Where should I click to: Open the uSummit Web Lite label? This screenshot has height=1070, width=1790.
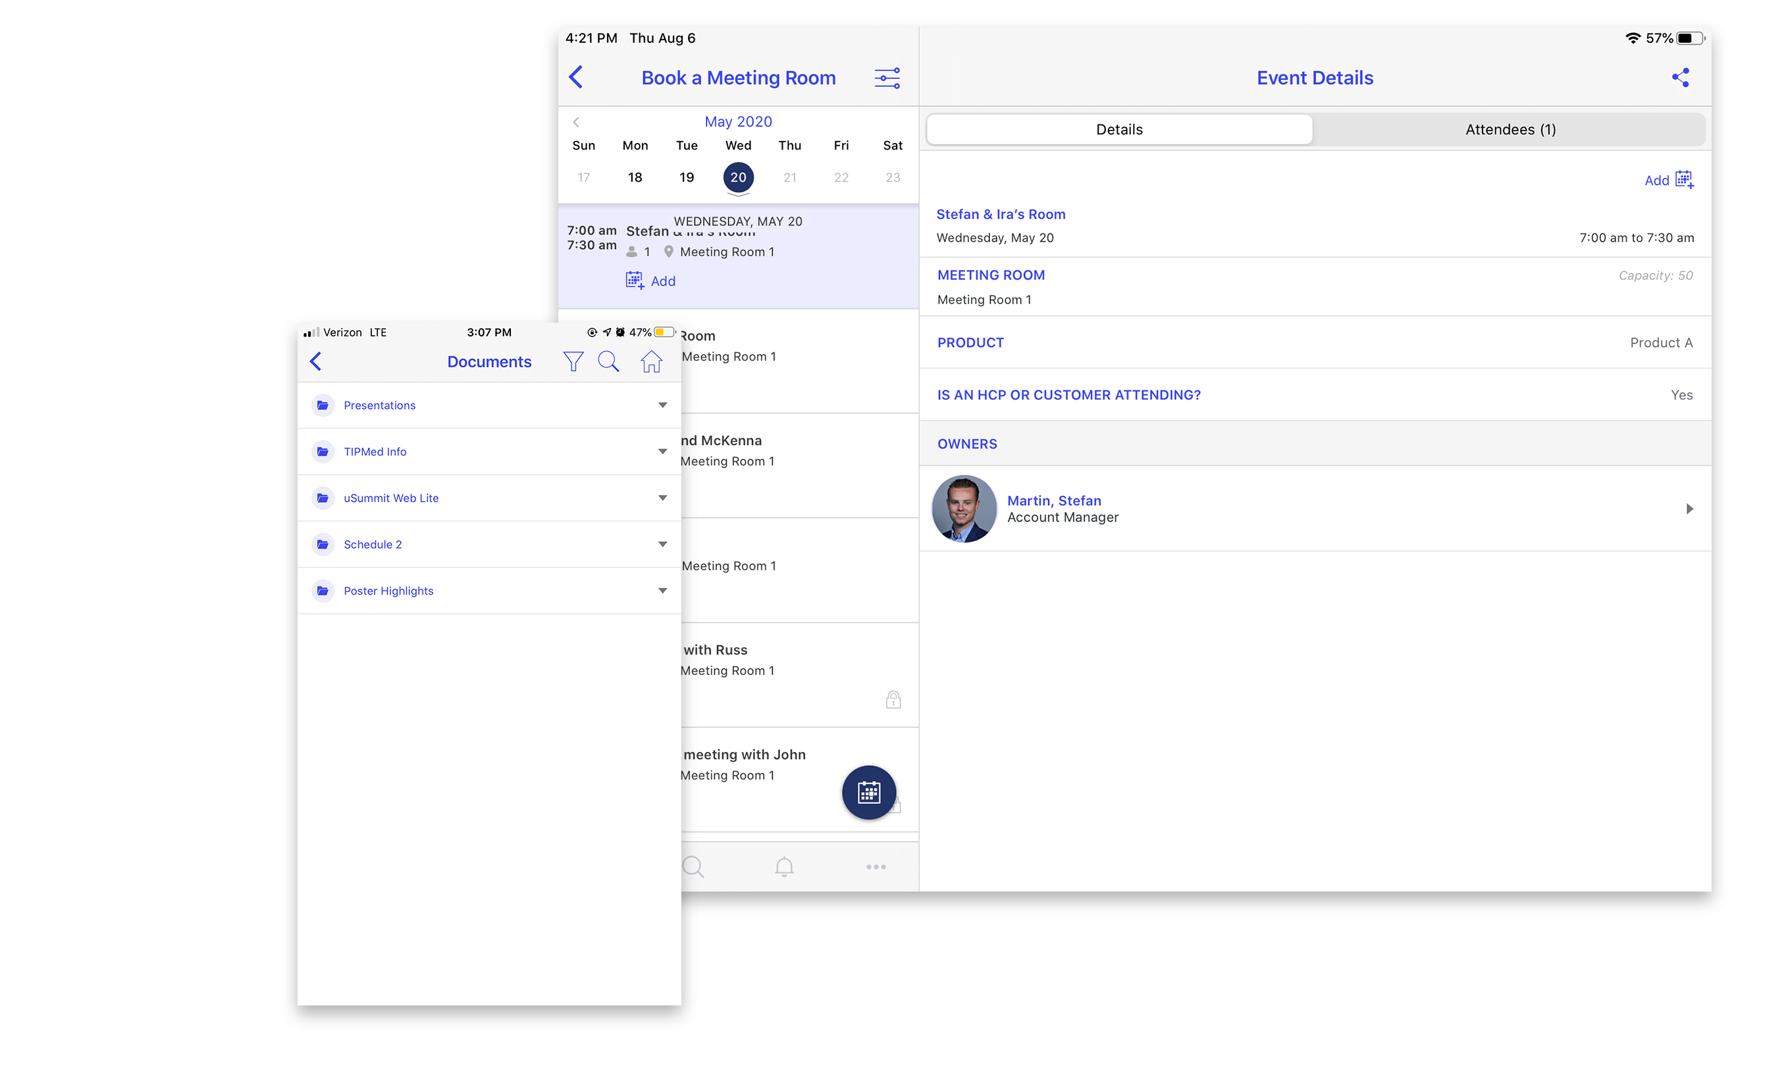point(391,498)
